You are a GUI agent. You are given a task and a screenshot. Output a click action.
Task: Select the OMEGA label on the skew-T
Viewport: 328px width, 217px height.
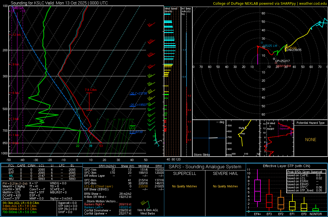[17, 8]
